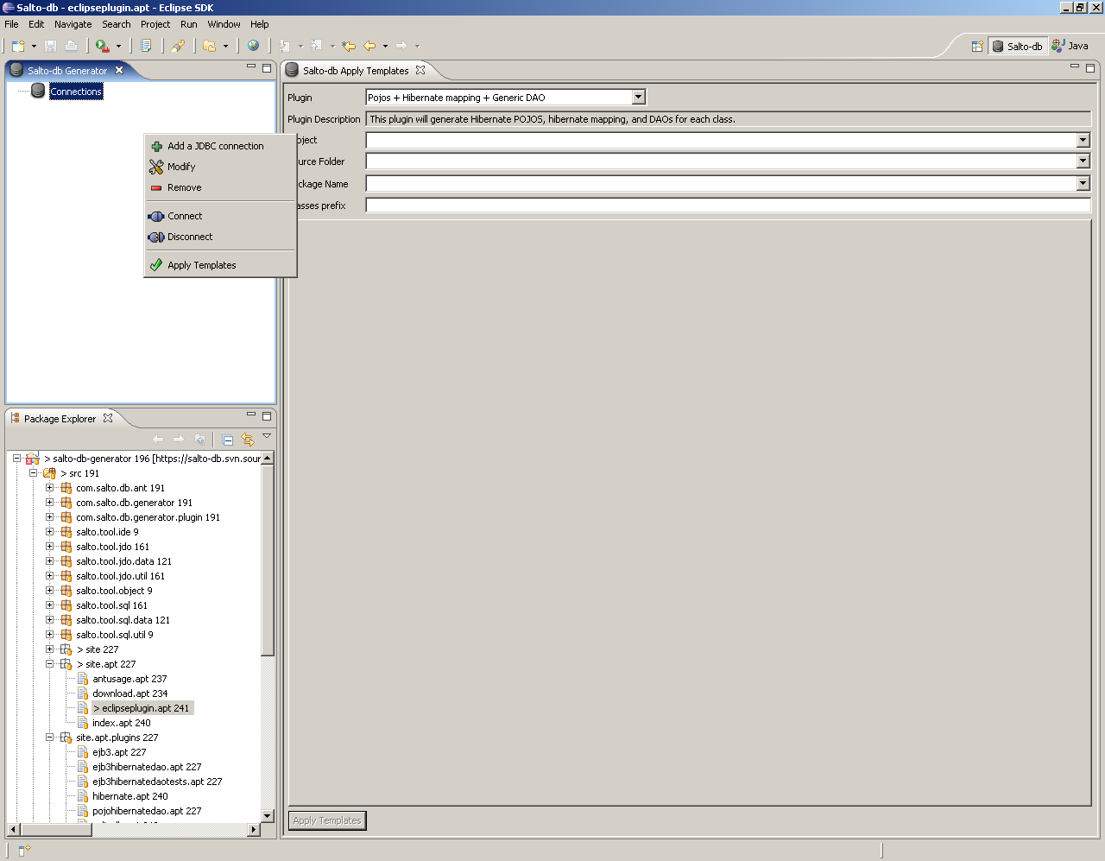Maximize the Salto-db Generator view
The width and height of the screenshot is (1105, 861).
[267, 67]
